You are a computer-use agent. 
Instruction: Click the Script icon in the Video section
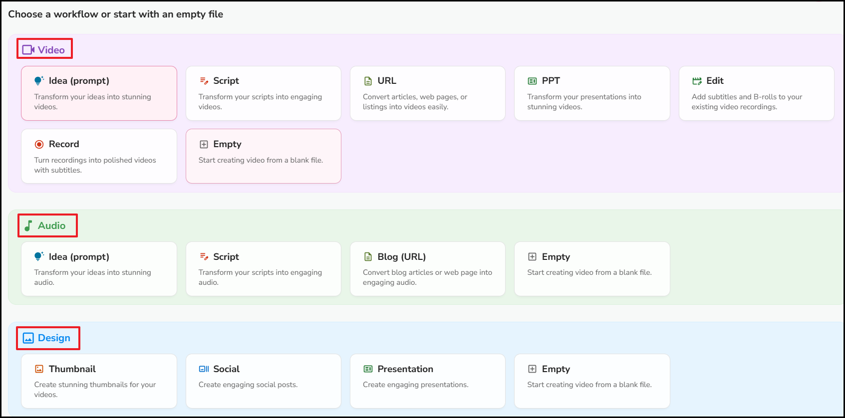click(204, 81)
